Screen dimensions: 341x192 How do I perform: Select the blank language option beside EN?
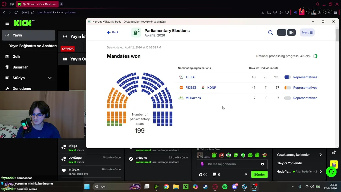point(282,33)
